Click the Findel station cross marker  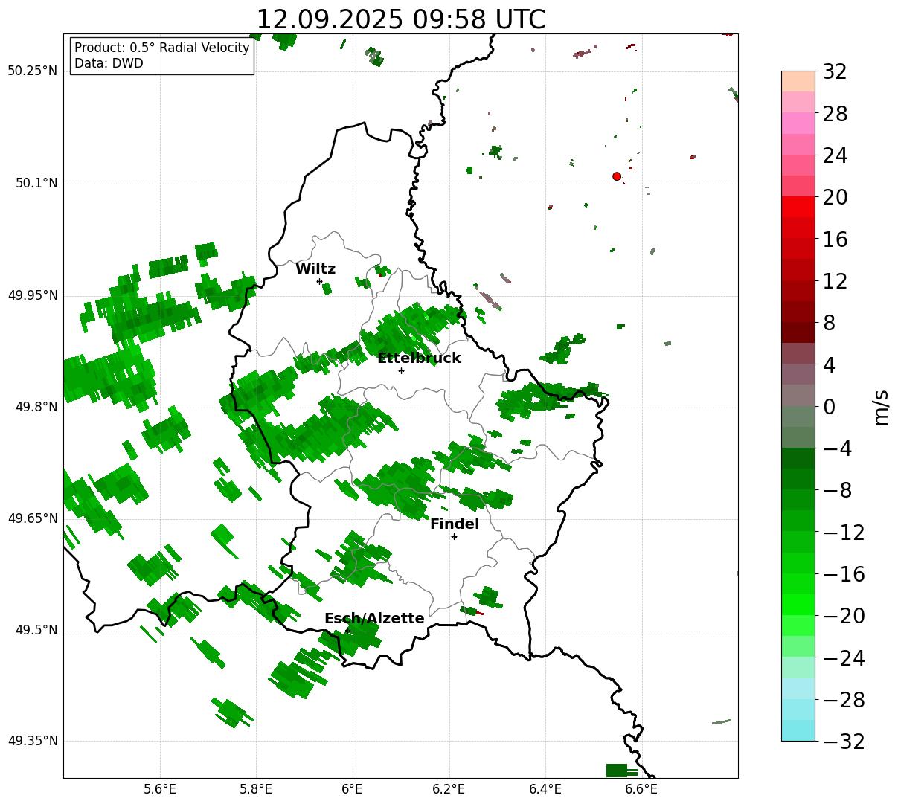point(454,536)
